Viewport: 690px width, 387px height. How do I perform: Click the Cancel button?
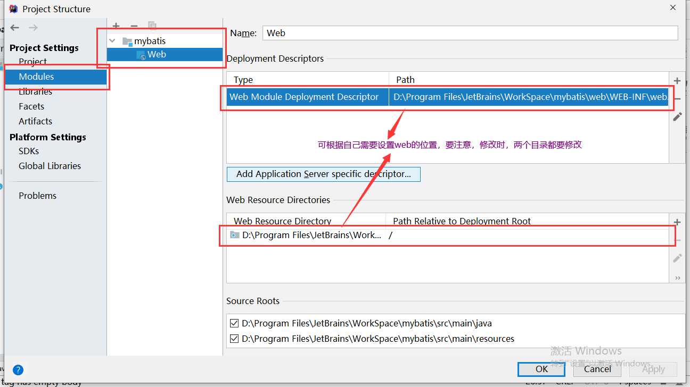[597, 369]
